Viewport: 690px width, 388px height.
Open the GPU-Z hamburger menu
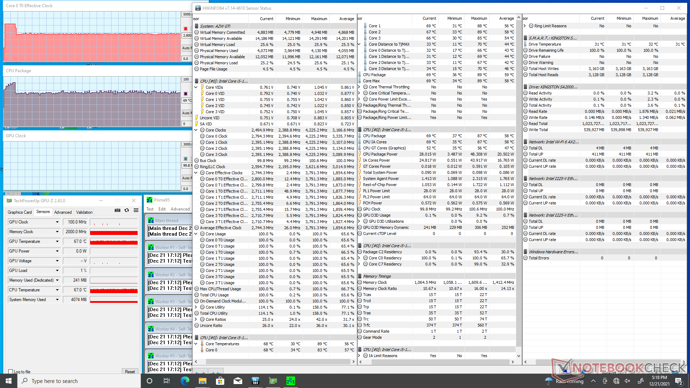[x=136, y=211]
